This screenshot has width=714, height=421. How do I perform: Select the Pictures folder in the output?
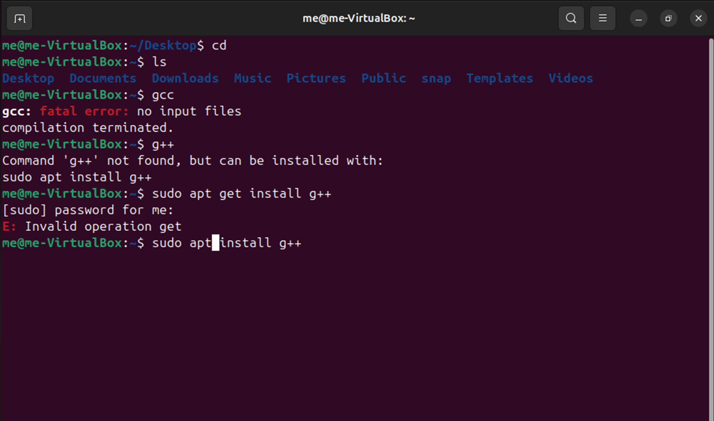point(316,78)
